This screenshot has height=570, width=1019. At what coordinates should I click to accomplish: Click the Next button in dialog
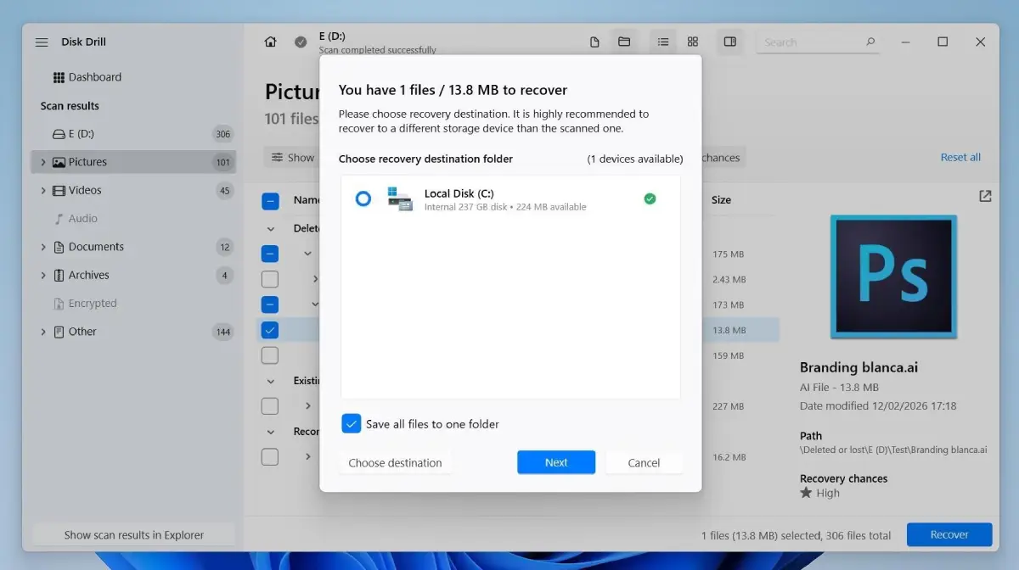point(556,462)
